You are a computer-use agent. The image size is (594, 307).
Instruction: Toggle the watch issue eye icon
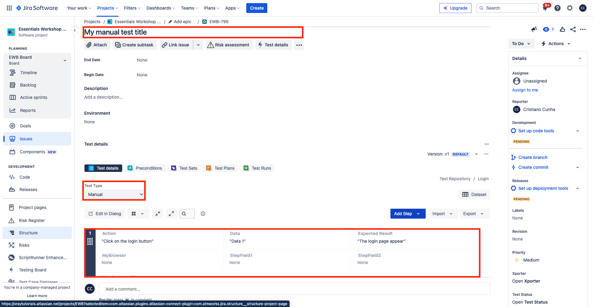[546, 29]
